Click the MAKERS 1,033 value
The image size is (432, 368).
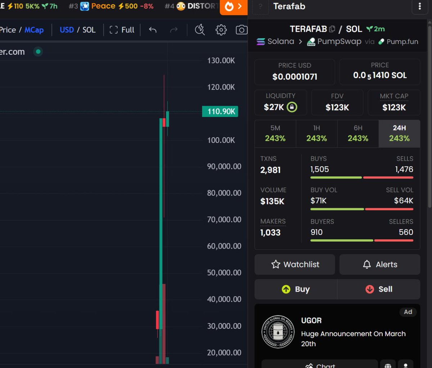270,233
